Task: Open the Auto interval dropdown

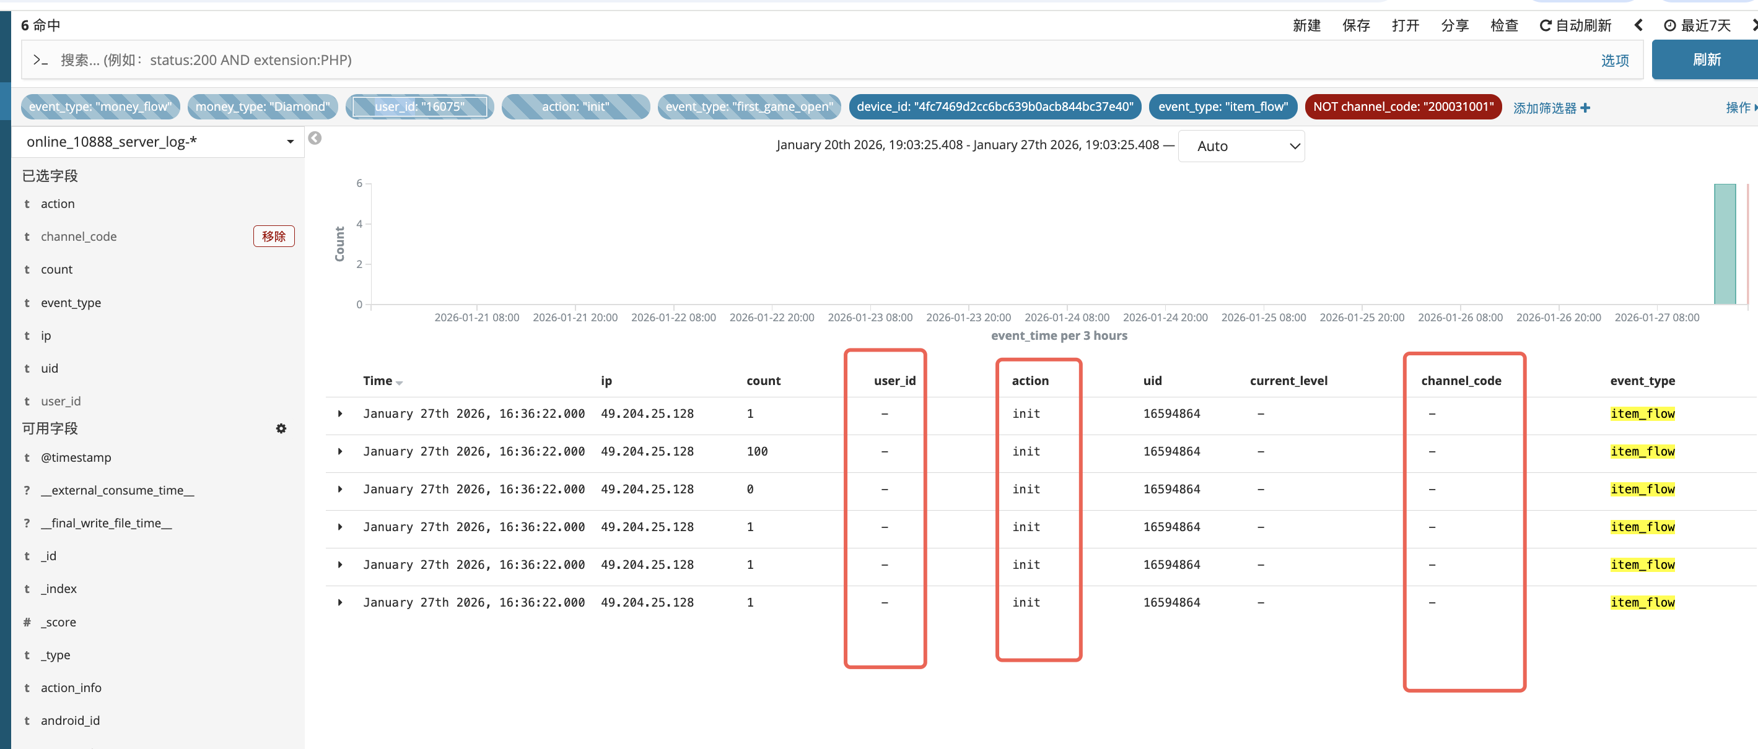Action: coord(1241,146)
